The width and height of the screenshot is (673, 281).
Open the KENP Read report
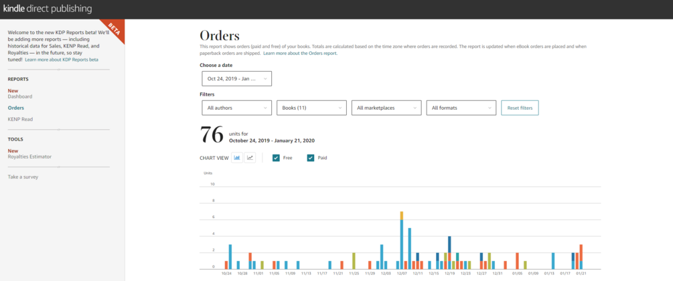pyautogui.click(x=20, y=119)
